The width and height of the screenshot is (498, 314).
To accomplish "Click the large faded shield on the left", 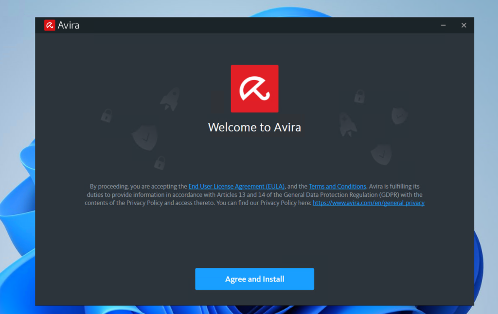I will tap(144, 137).
